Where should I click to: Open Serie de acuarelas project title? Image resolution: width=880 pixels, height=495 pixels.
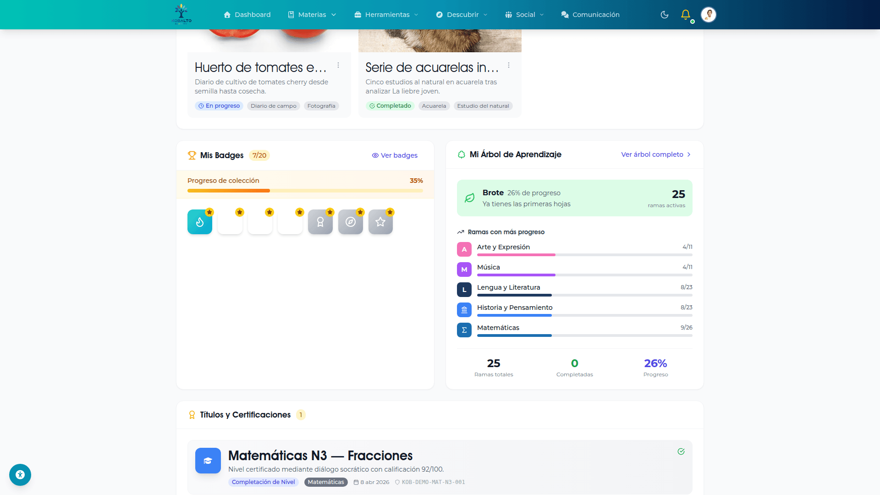coord(432,67)
